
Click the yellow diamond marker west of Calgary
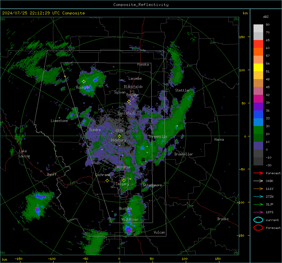pyautogui.click(x=107, y=180)
